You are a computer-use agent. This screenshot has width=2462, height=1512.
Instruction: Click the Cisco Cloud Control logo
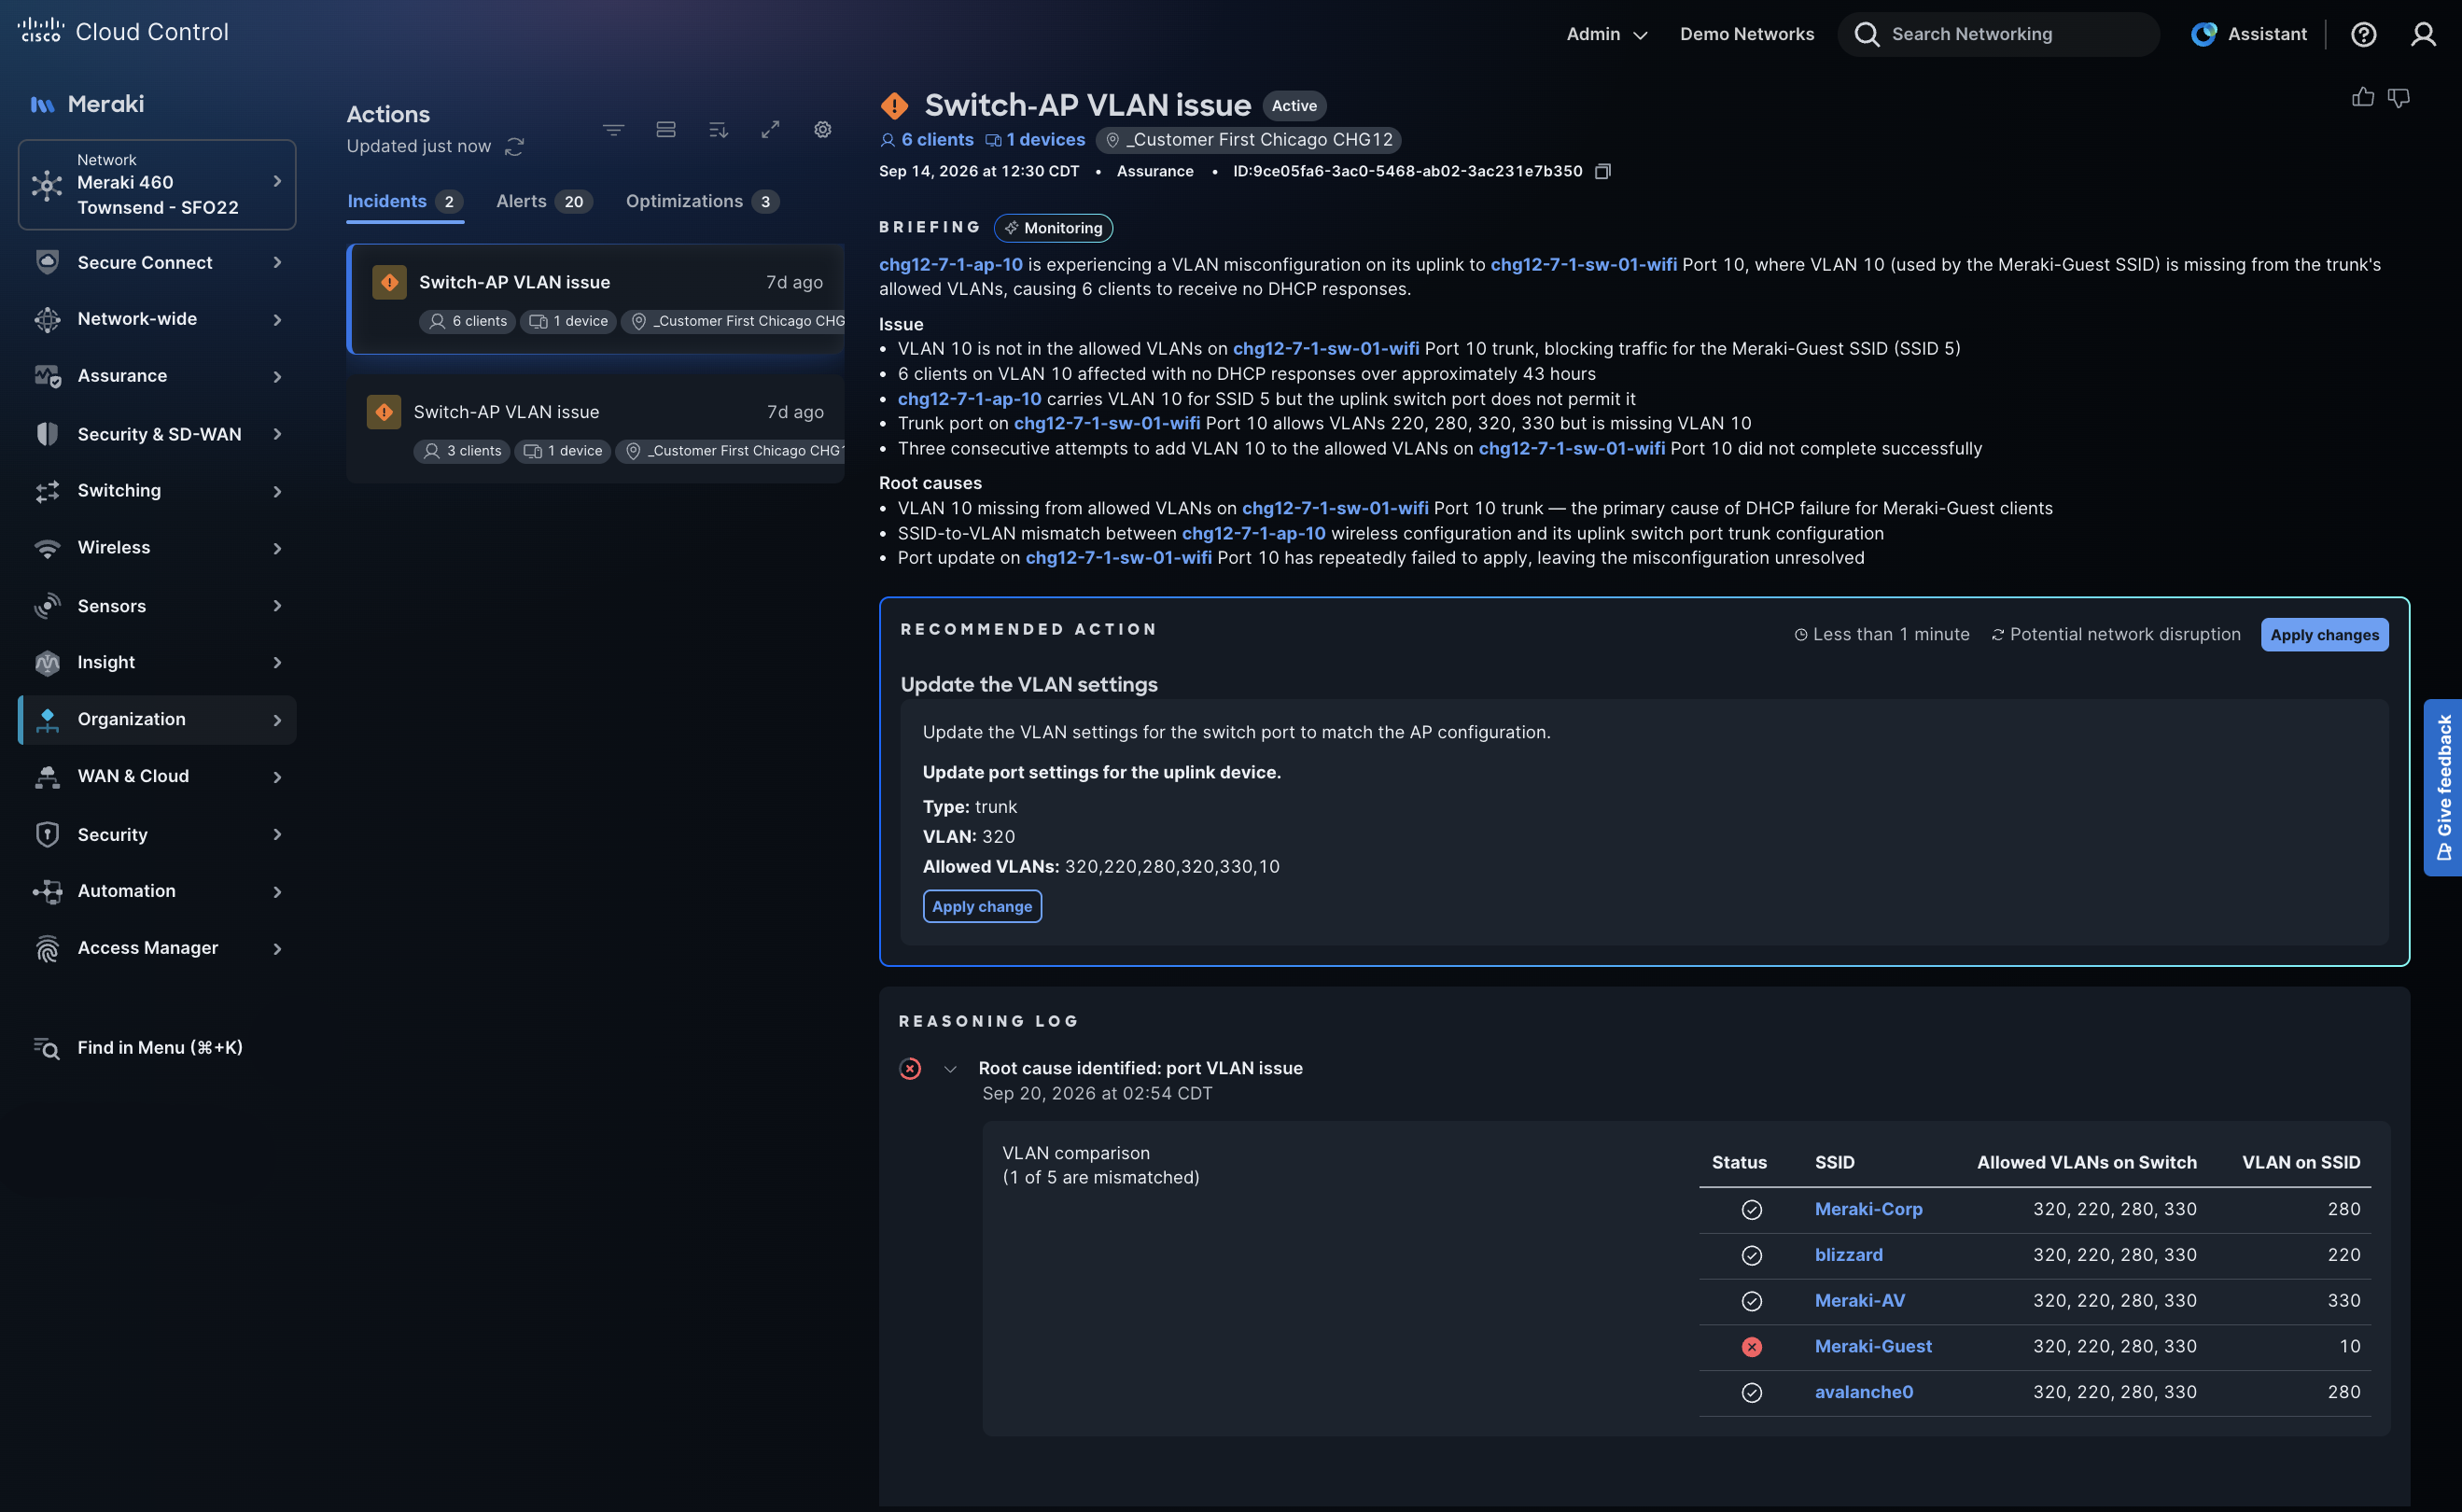click(x=123, y=31)
